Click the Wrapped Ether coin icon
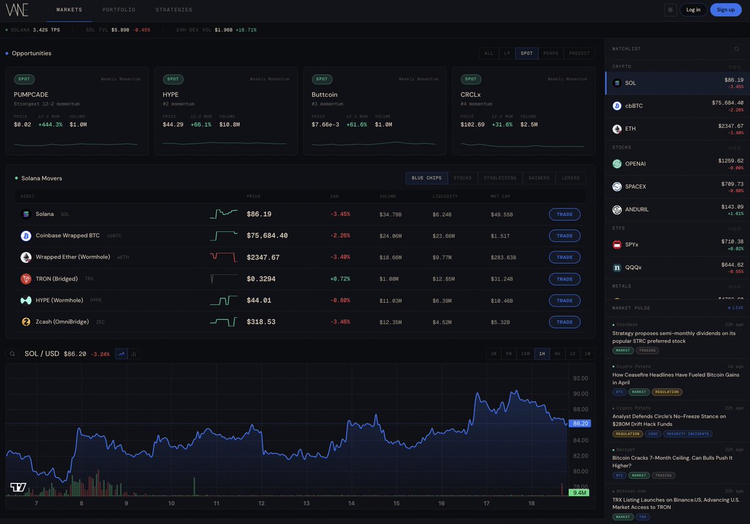 coord(26,257)
